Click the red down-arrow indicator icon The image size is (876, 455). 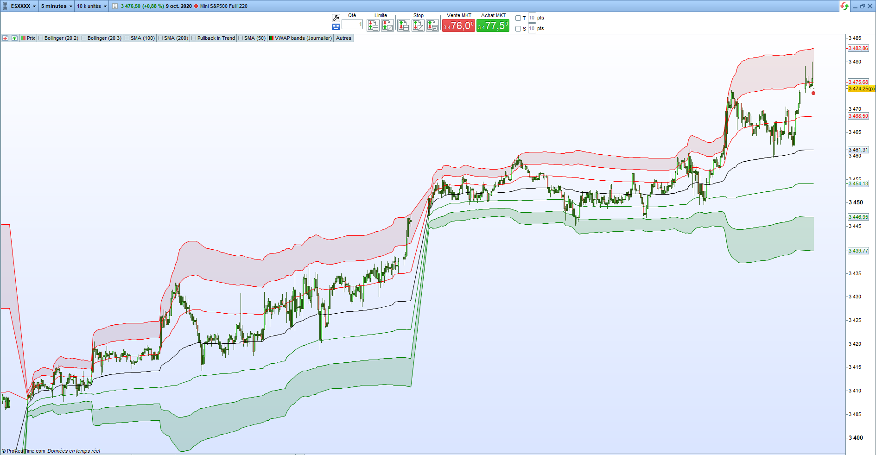[5, 38]
